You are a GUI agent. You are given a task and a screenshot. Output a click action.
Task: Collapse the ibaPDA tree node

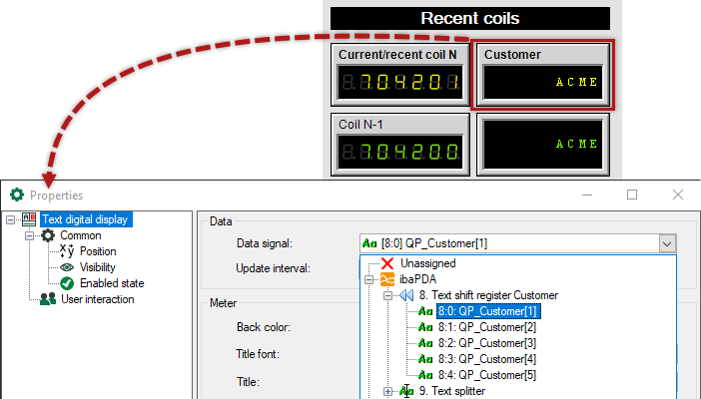coord(369,279)
